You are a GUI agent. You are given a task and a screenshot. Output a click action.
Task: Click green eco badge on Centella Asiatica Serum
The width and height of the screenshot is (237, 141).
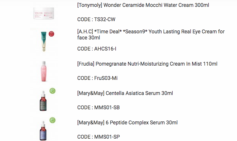pos(53,91)
